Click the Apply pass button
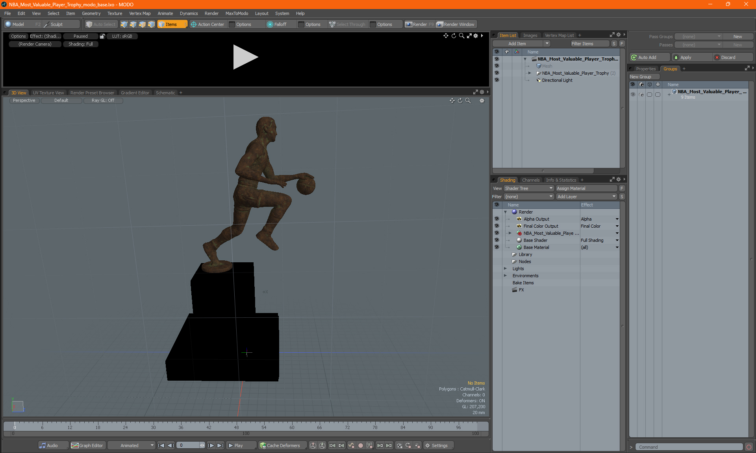The height and width of the screenshot is (453, 756). (x=691, y=57)
